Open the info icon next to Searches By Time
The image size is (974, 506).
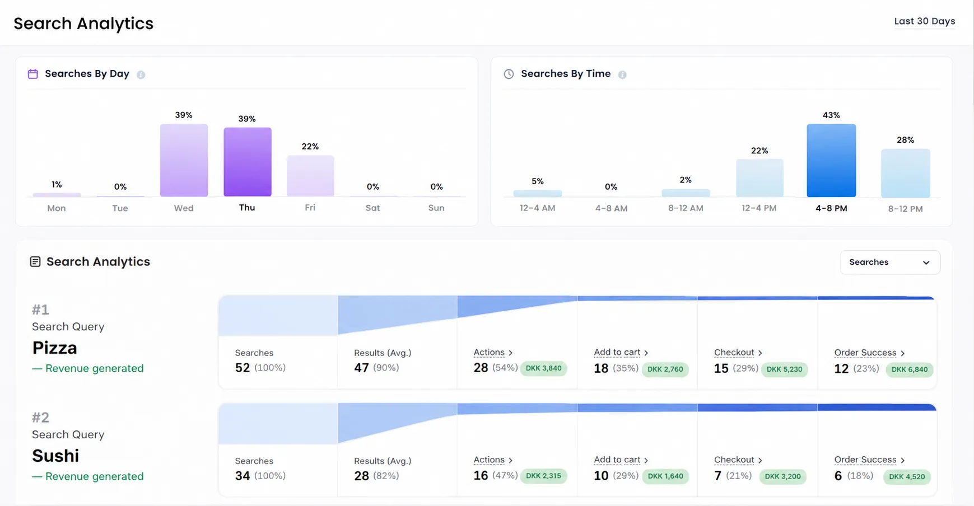[622, 74]
